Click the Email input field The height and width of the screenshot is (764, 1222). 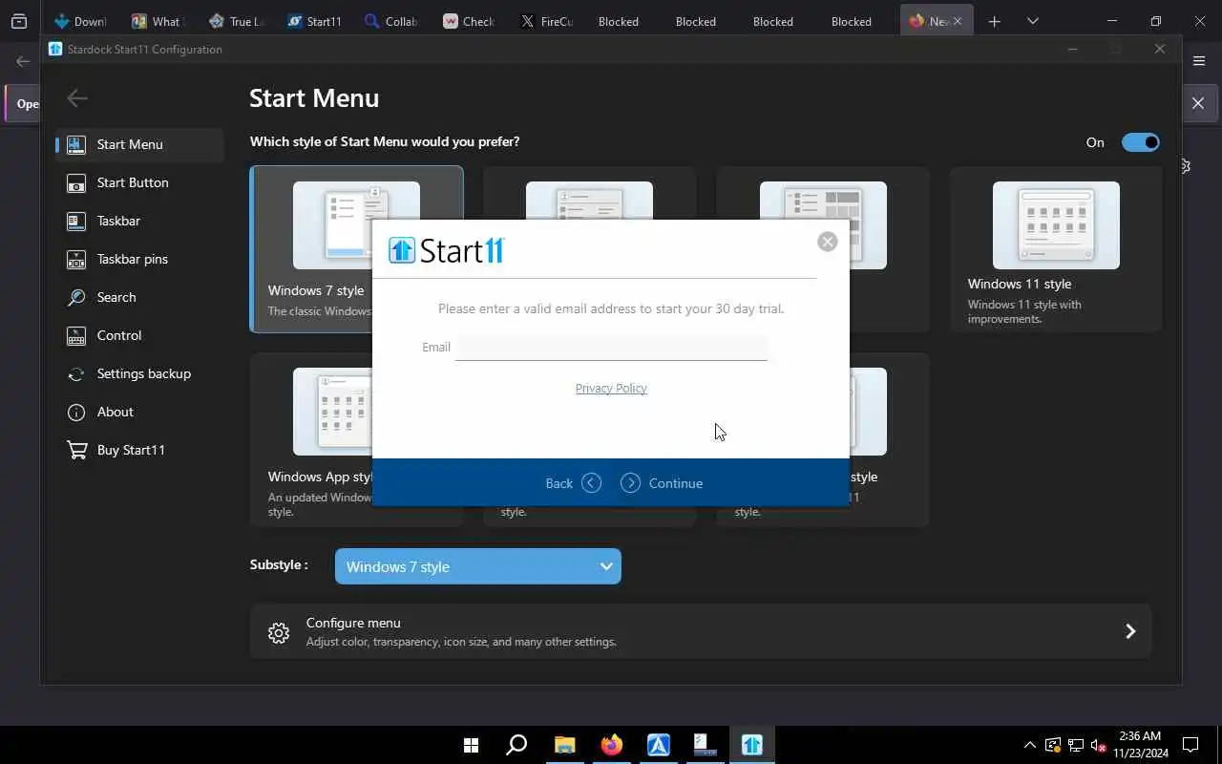611,347
